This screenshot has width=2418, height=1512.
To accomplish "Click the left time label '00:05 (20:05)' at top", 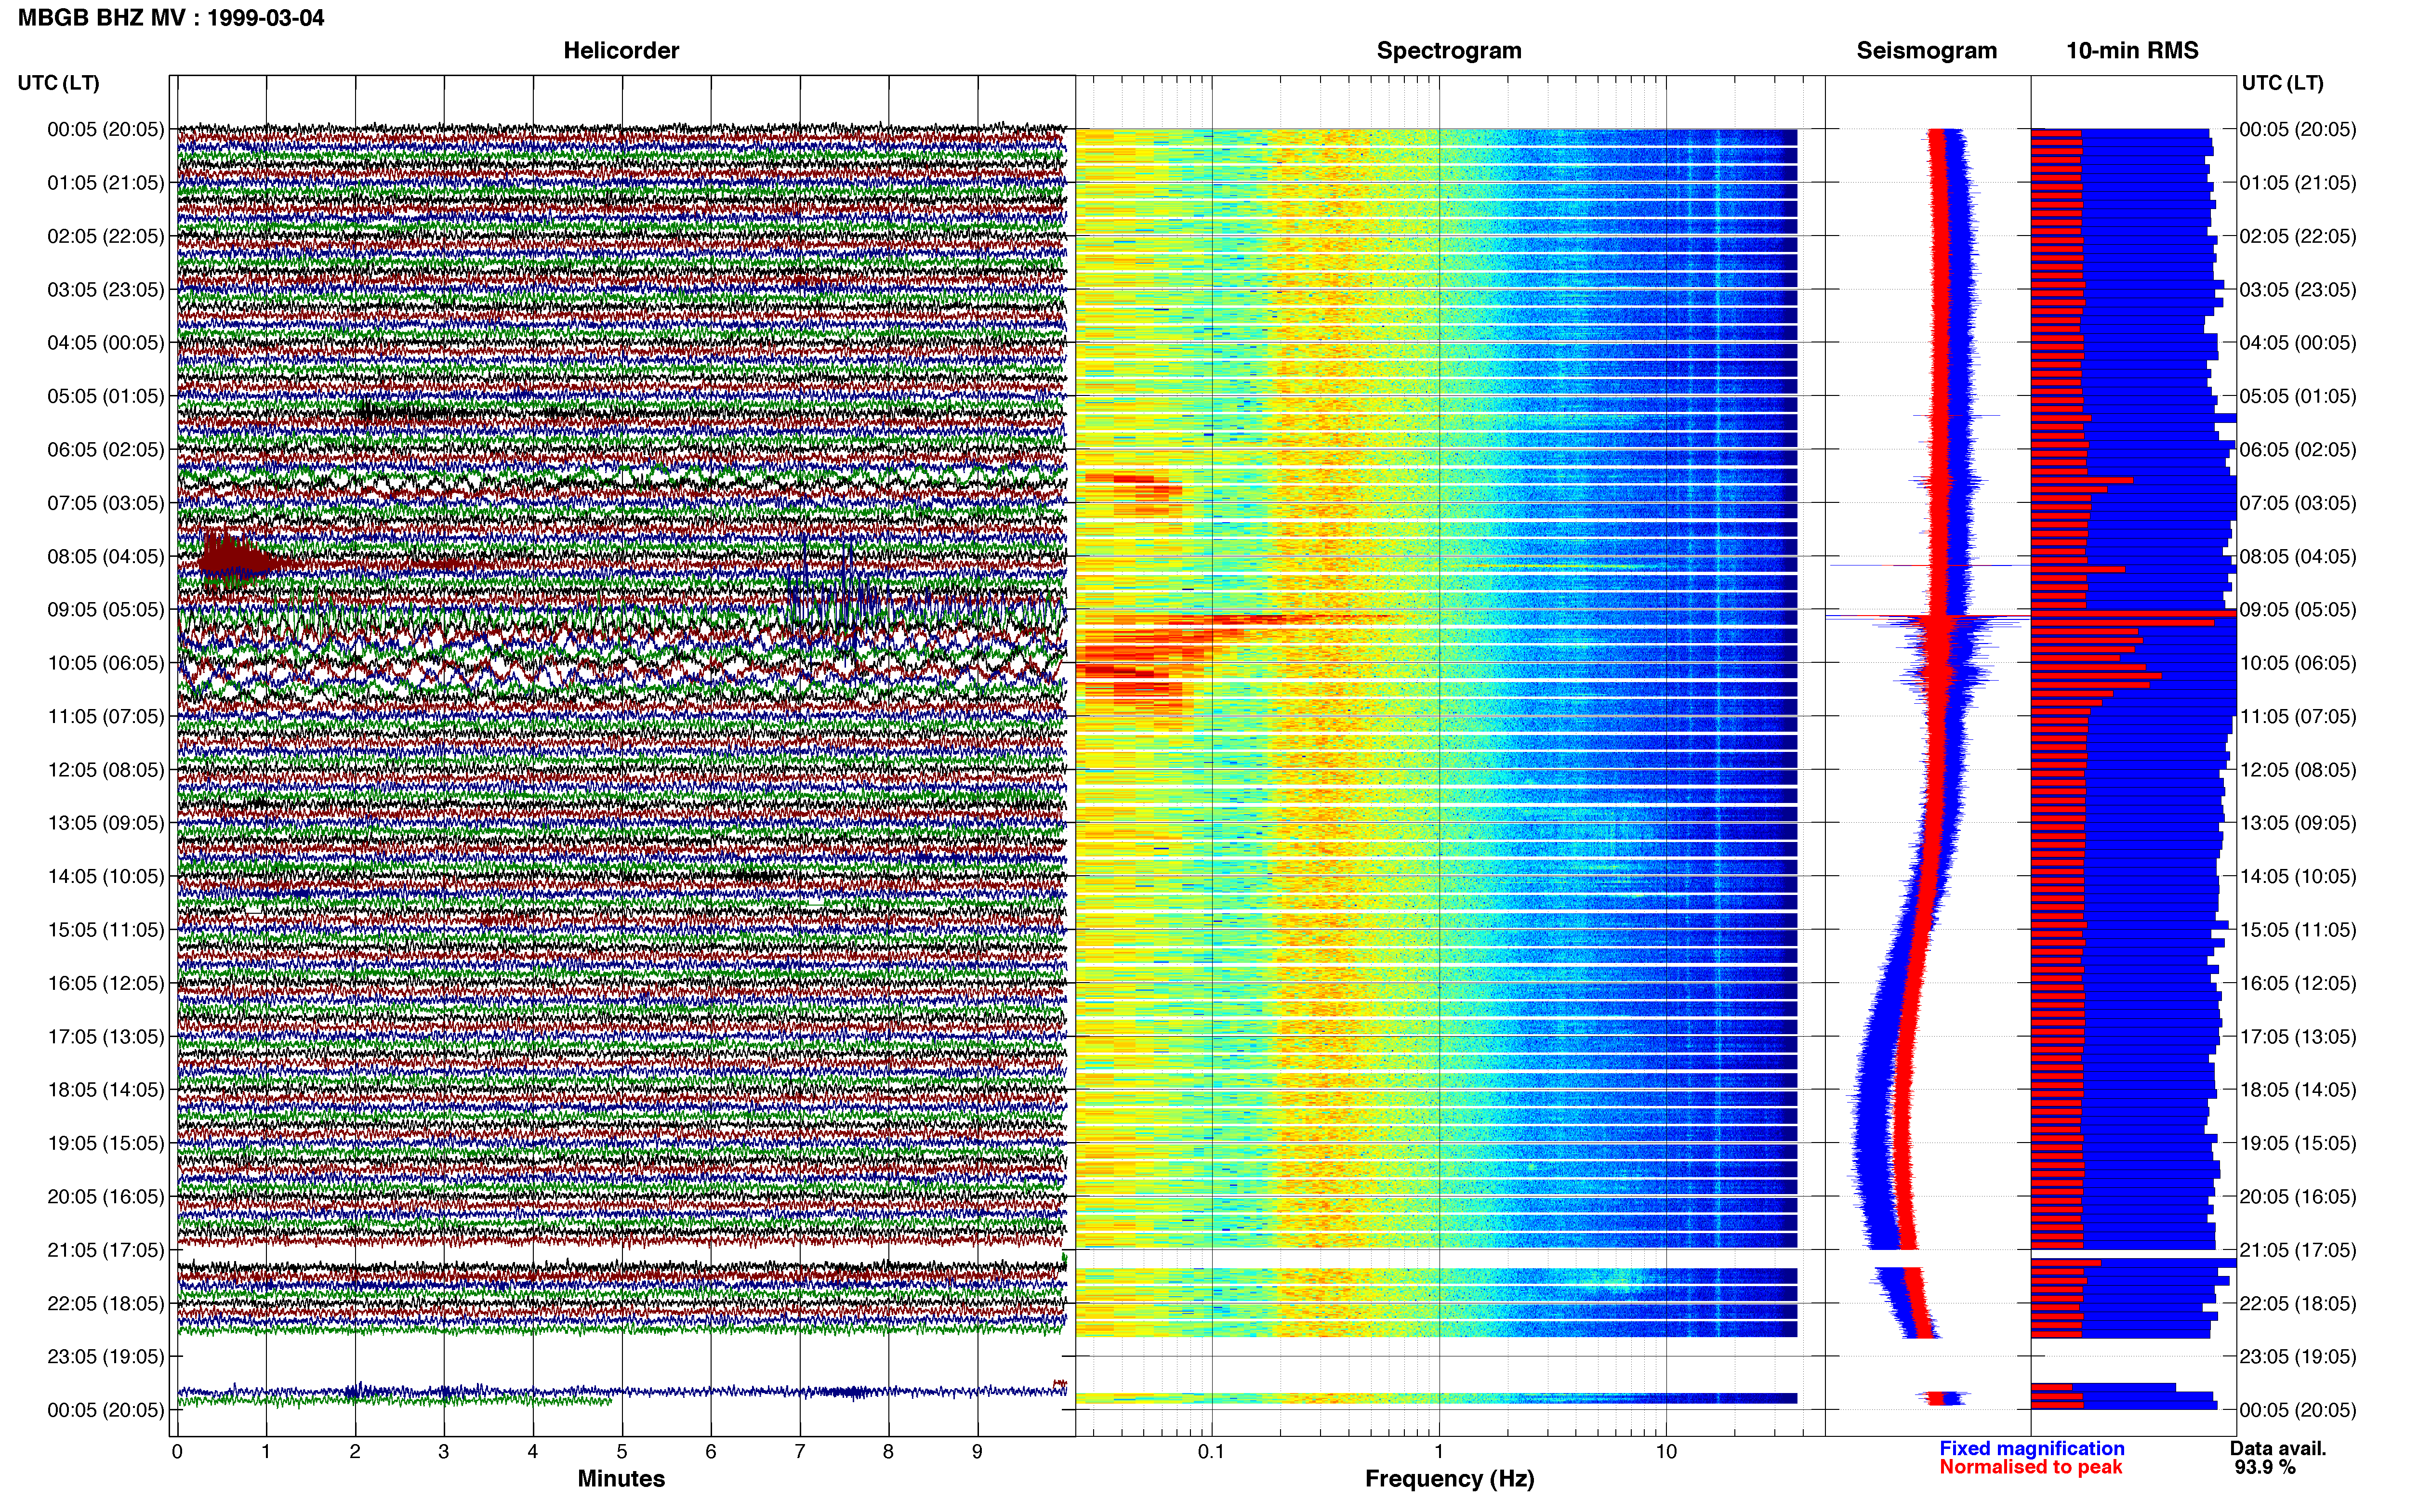I will tap(105, 129).
